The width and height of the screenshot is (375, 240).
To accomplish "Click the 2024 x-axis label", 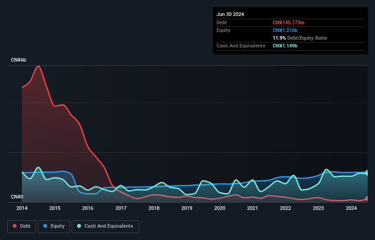I will (x=351, y=208).
